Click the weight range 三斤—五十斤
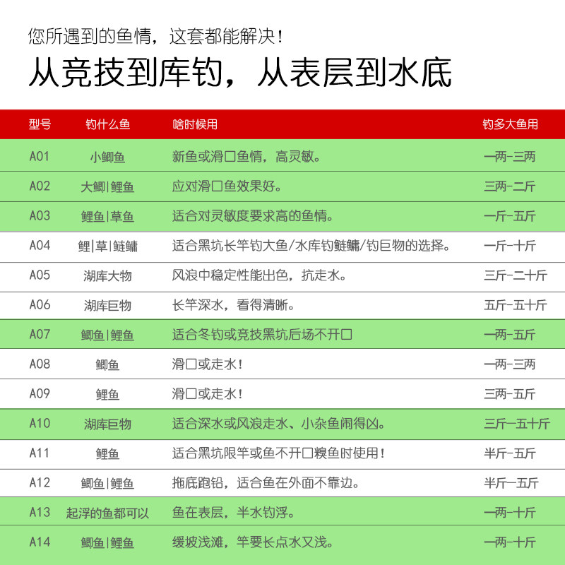The width and height of the screenshot is (565, 565). point(517,423)
